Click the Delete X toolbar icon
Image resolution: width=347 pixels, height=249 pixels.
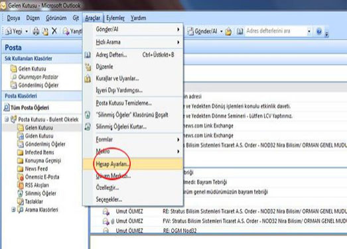[54, 31]
